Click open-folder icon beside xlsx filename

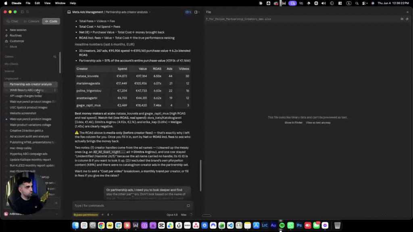pos(402,19)
